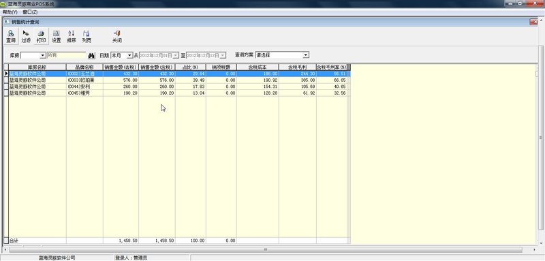The width and height of the screenshot is (545, 261).
Task: Click the 关闭 door icon in toolbar
Action: [x=116, y=37]
